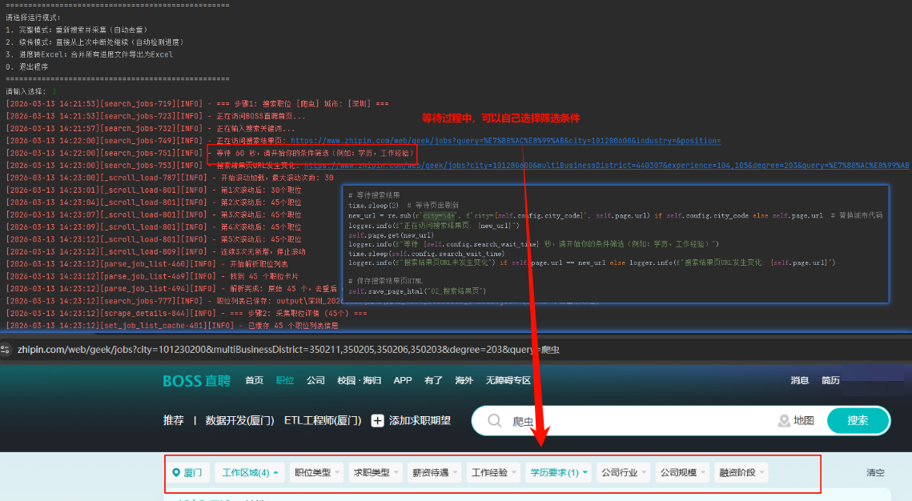This screenshot has width=912, height=501.
Task: Open 校园·海归 in the navigation
Action: point(359,380)
